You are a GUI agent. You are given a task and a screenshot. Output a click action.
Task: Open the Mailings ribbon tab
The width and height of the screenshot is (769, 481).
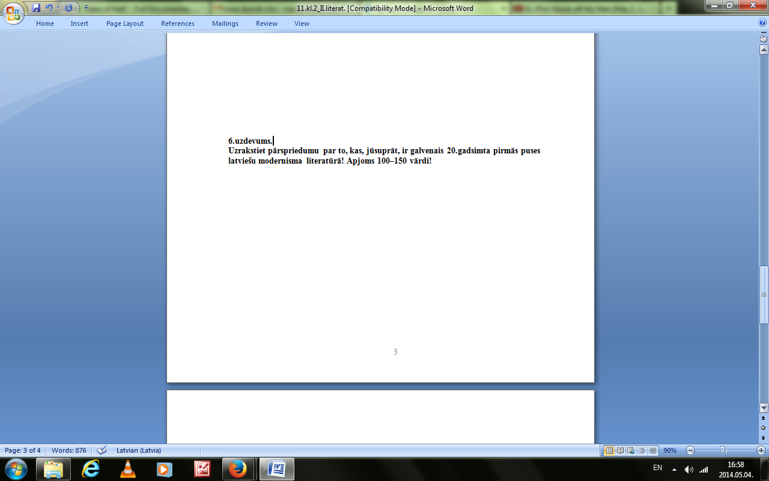(225, 23)
